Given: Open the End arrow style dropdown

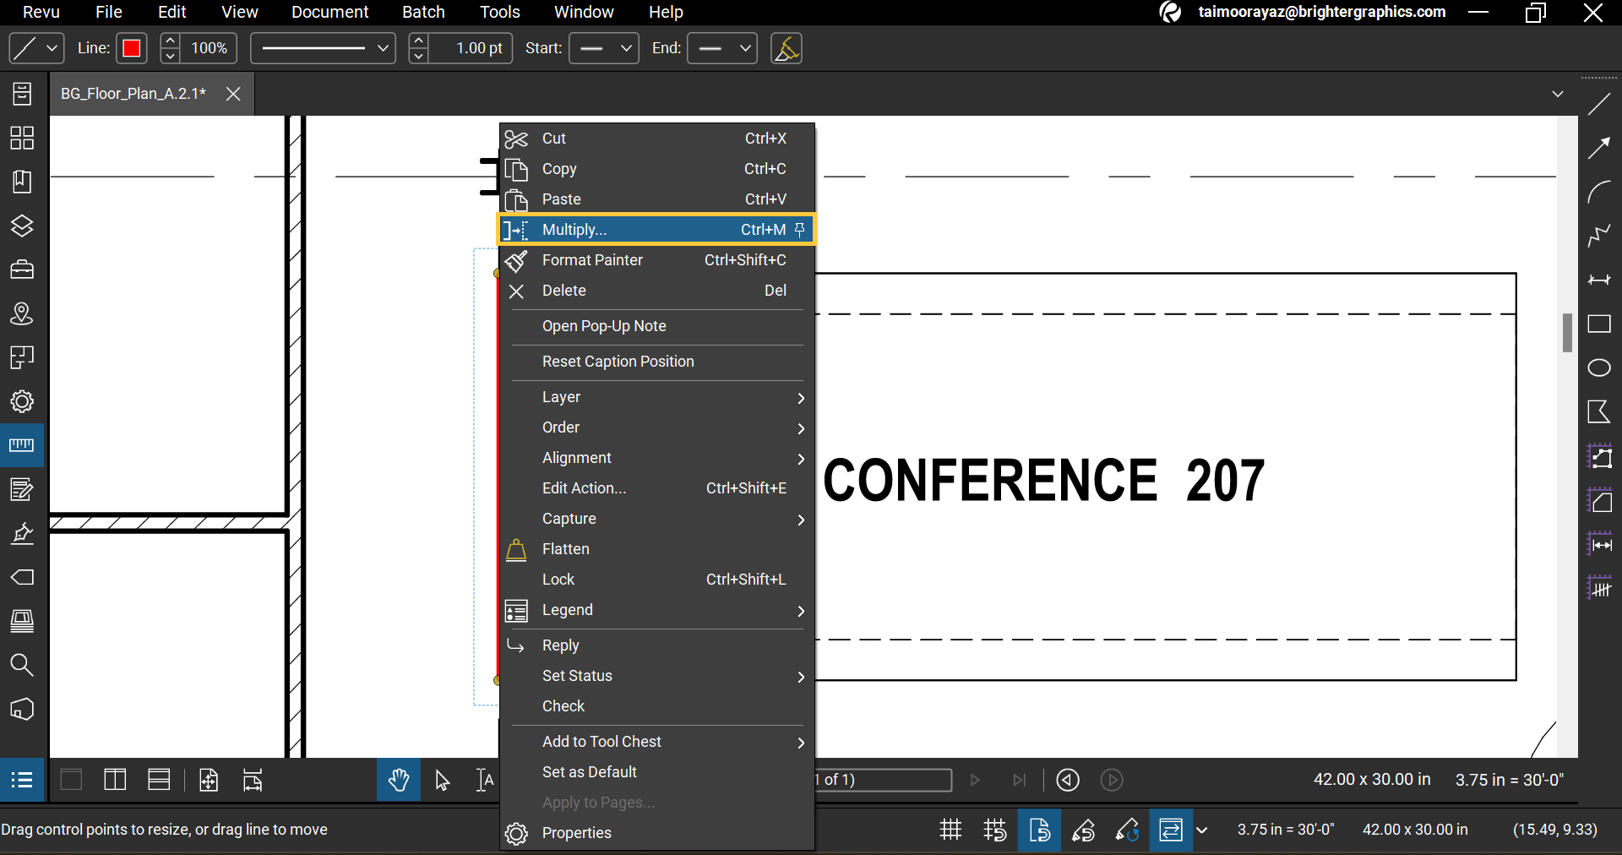Looking at the screenshot, I should [x=721, y=48].
